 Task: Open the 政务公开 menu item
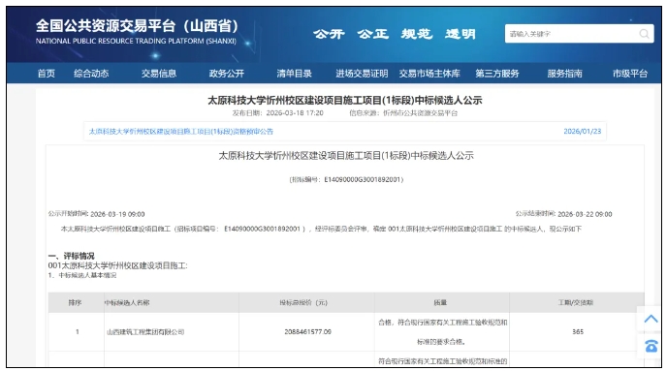226,74
